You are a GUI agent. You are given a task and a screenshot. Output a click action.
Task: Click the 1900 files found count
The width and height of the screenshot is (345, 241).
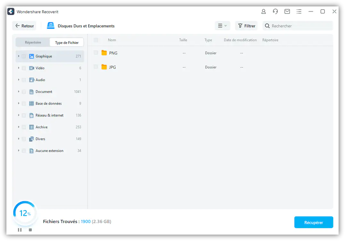click(86, 221)
